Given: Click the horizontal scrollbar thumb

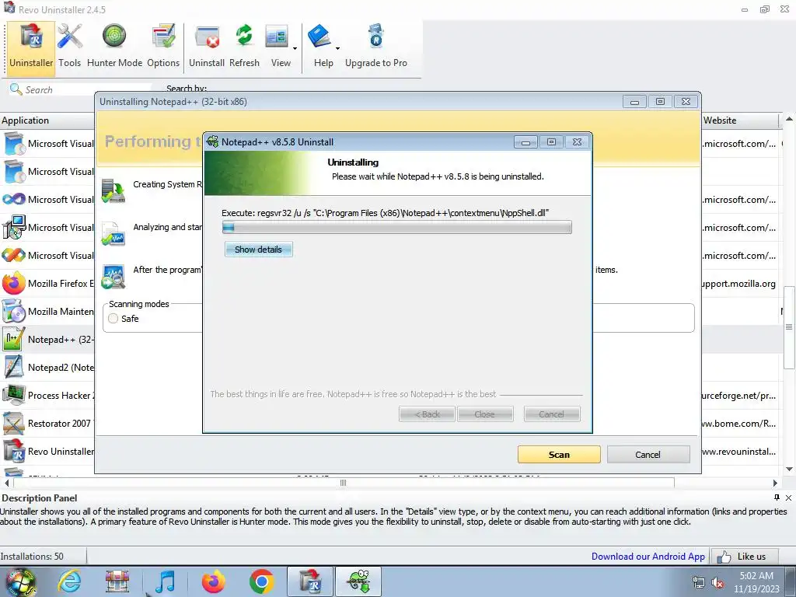Looking at the screenshot, I should 343,483.
